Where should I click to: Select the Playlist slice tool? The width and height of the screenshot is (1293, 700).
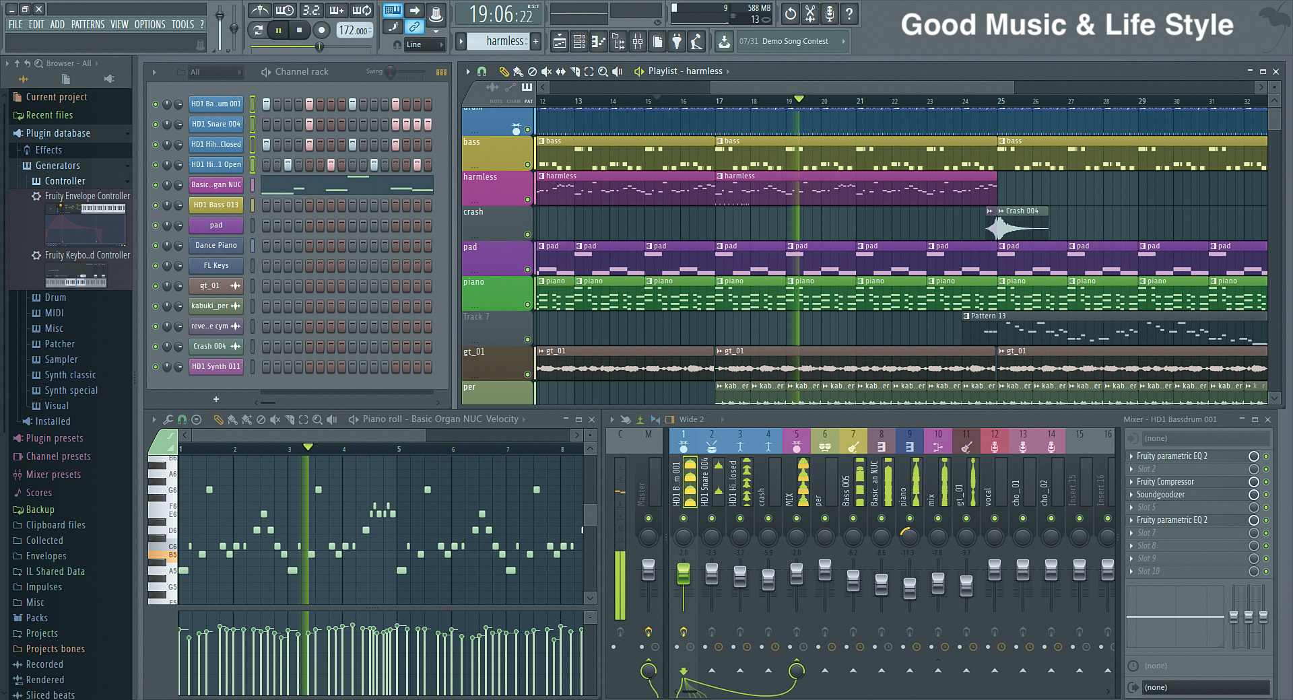coord(574,71)
